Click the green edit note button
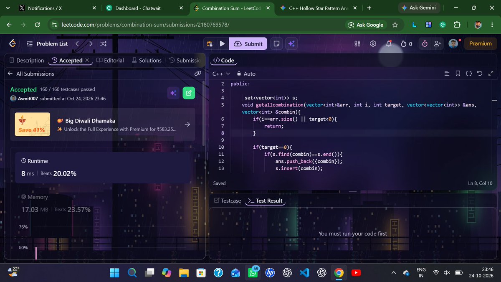Image resolution: width=501 pixels, height=282 pixels. (x=189, y=93)
